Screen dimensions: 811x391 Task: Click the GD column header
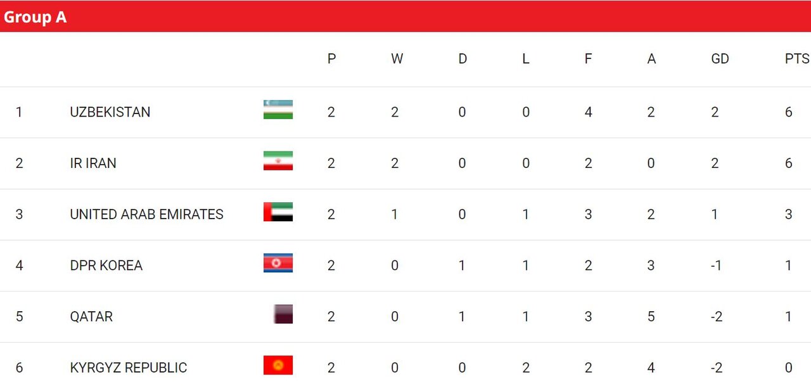coord(720,59)
